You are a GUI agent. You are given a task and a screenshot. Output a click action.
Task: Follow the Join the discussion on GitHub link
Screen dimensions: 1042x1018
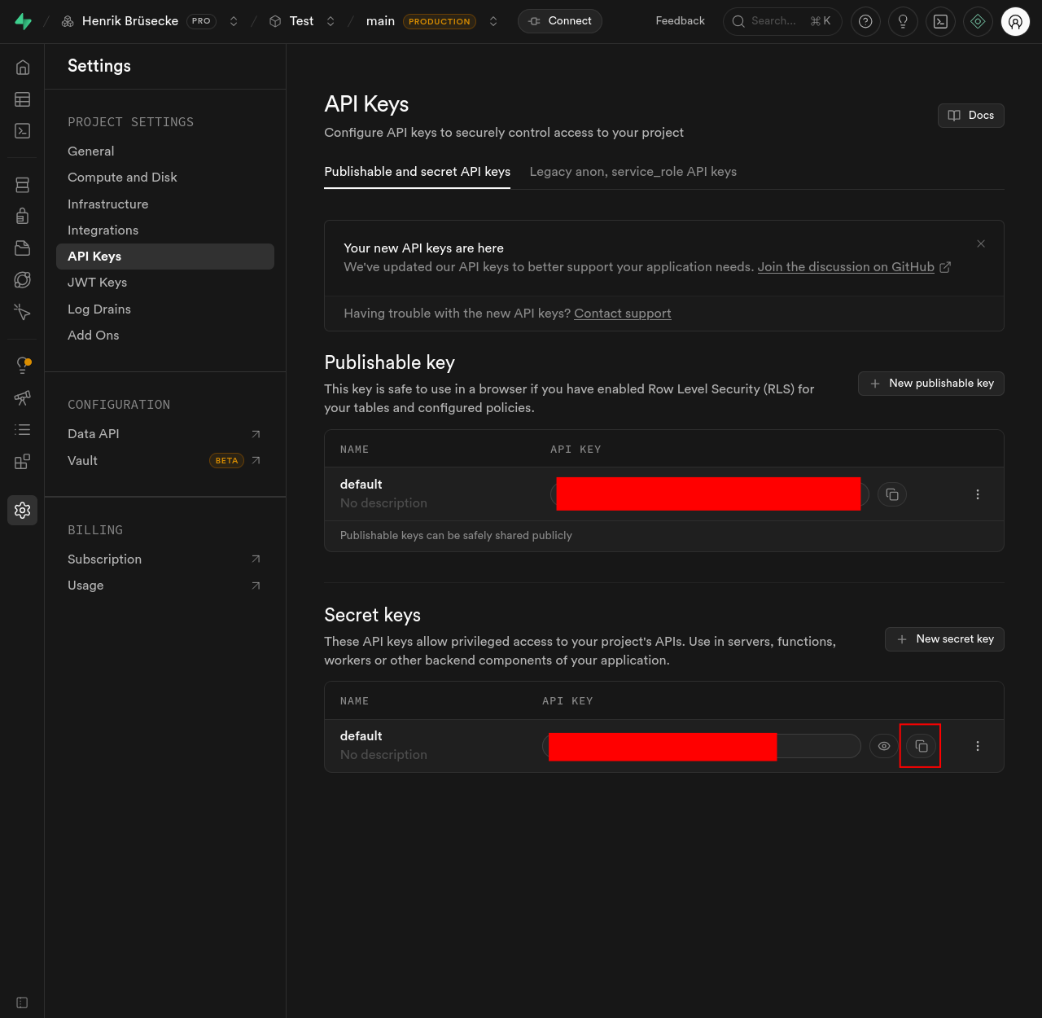click(x=845, y=267)
